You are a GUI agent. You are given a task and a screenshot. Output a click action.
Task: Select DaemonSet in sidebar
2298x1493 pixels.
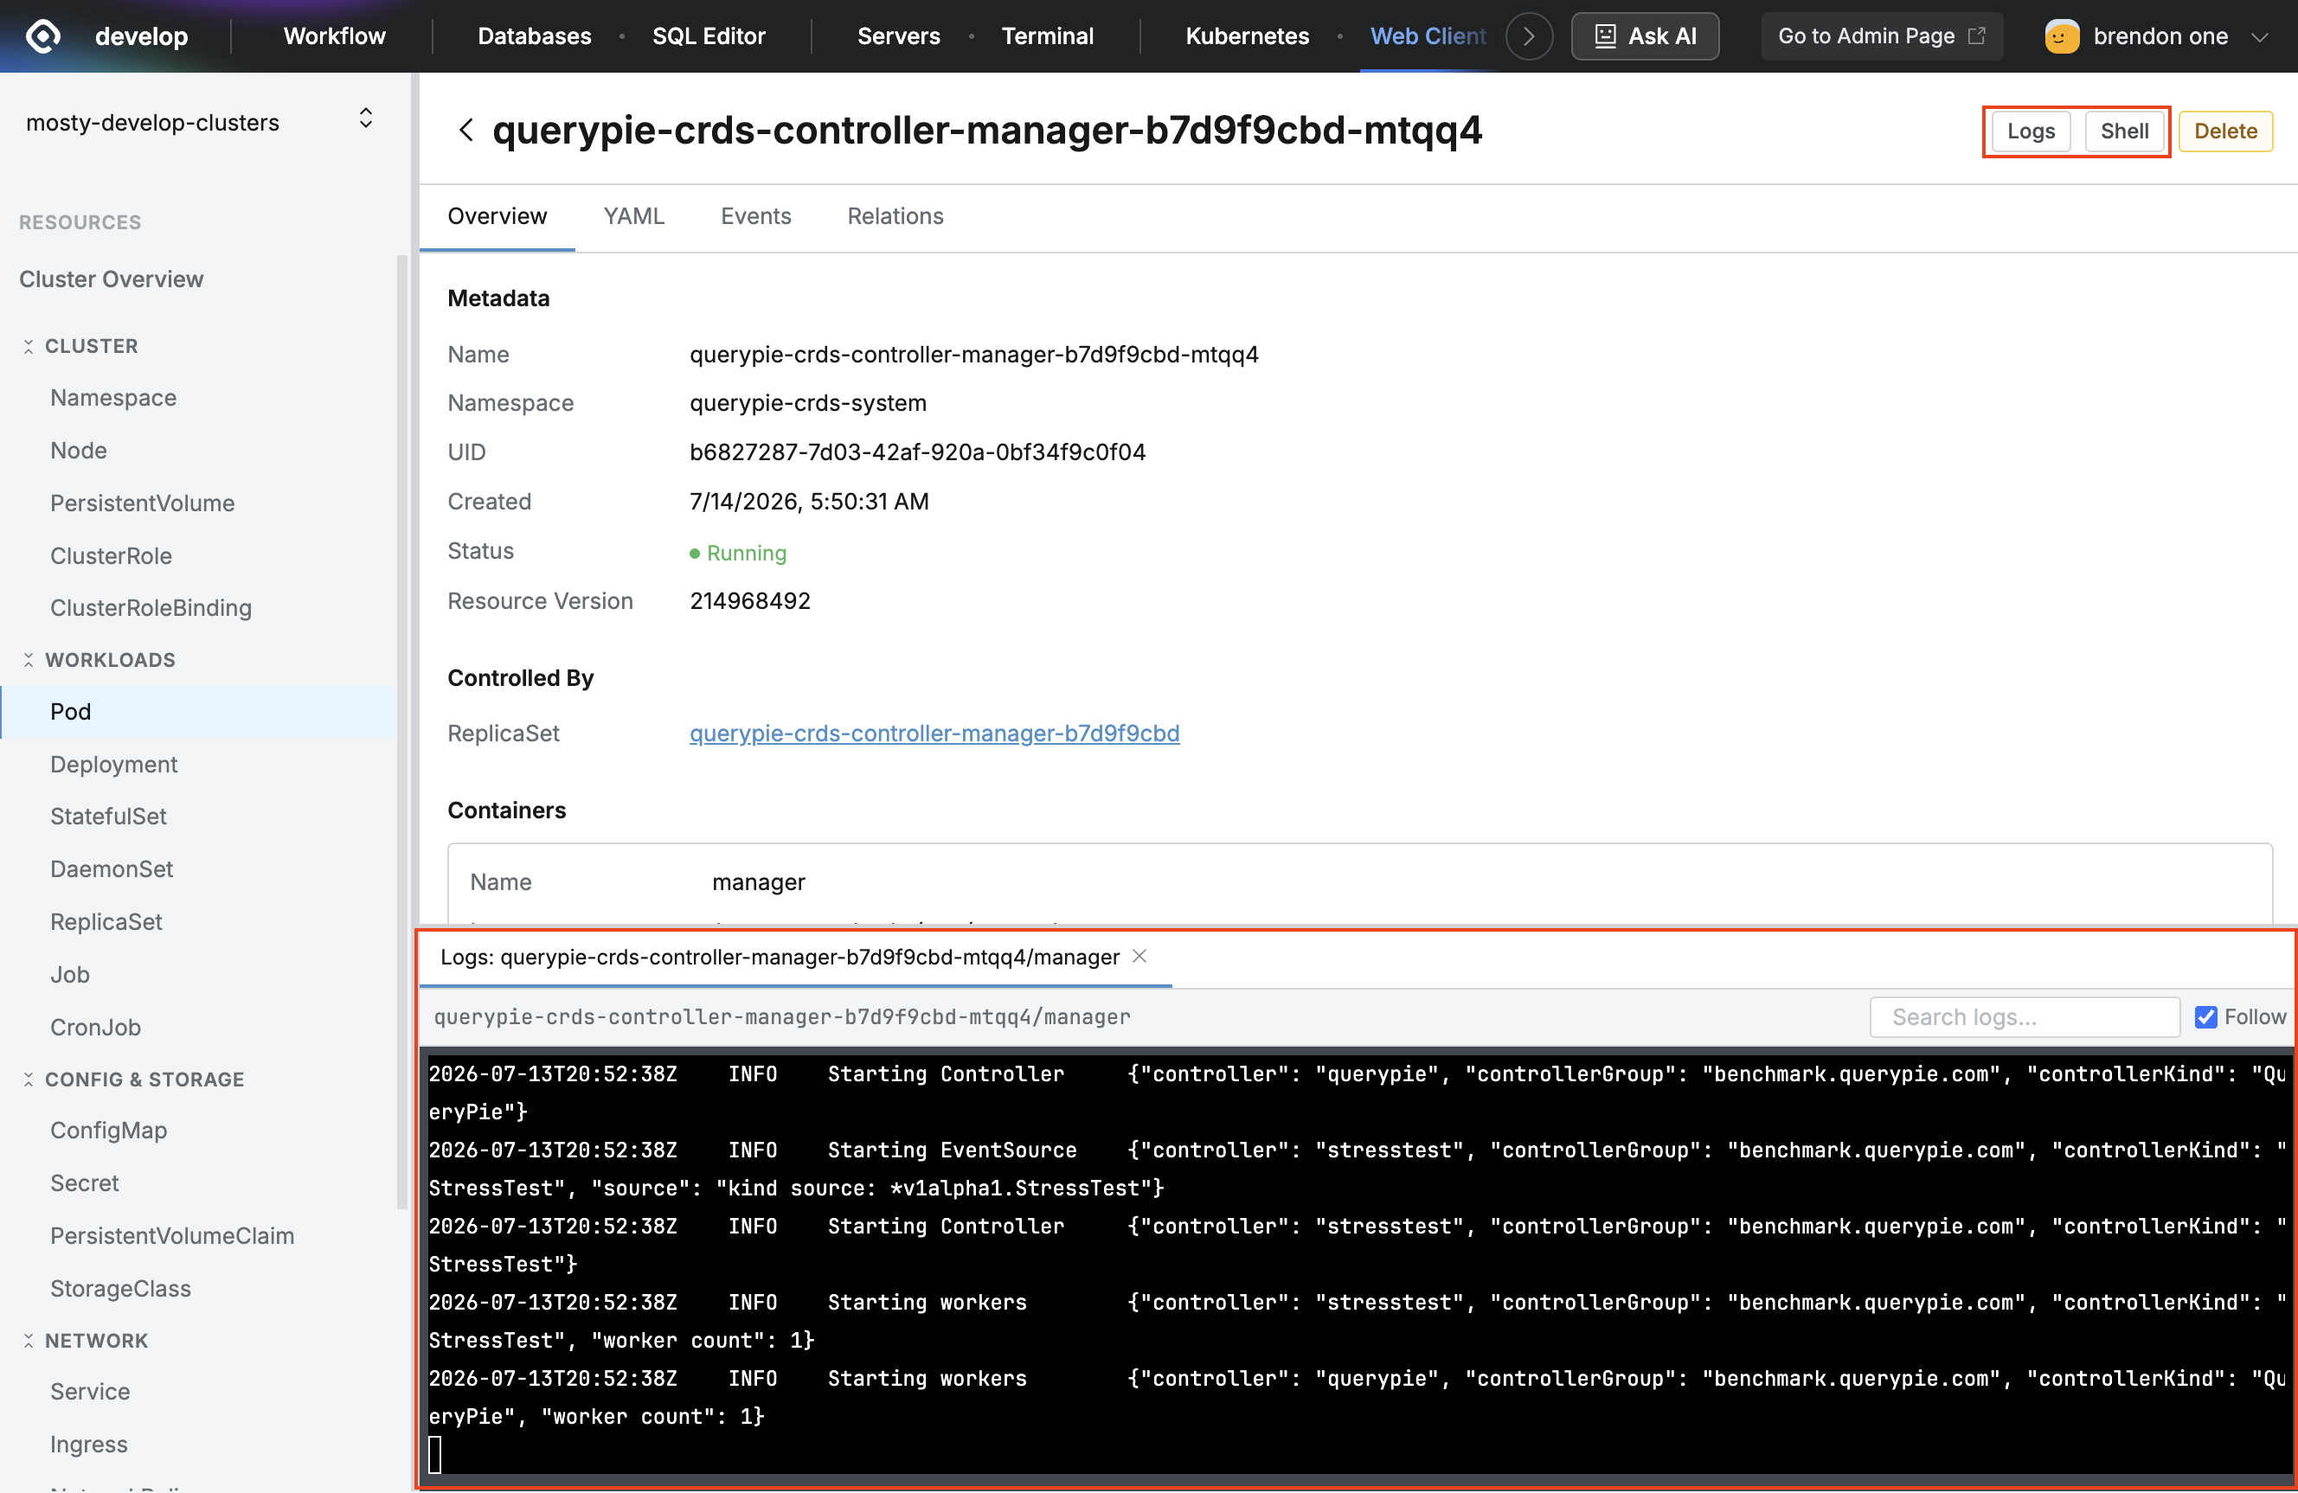(111, 868)
